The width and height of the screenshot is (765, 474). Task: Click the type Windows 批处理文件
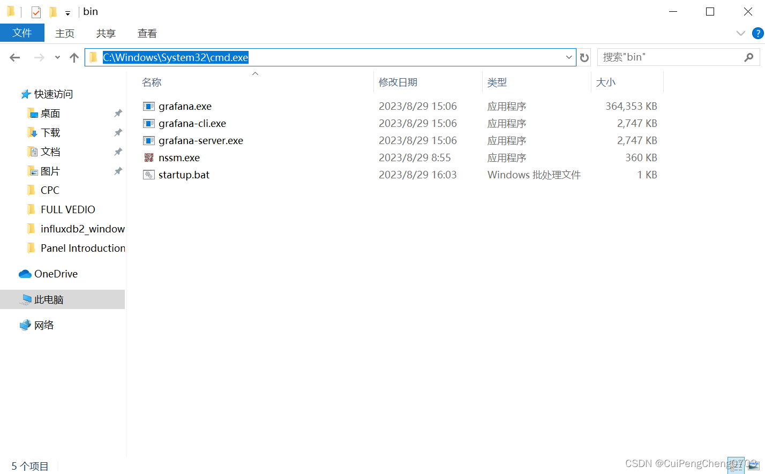534,175
